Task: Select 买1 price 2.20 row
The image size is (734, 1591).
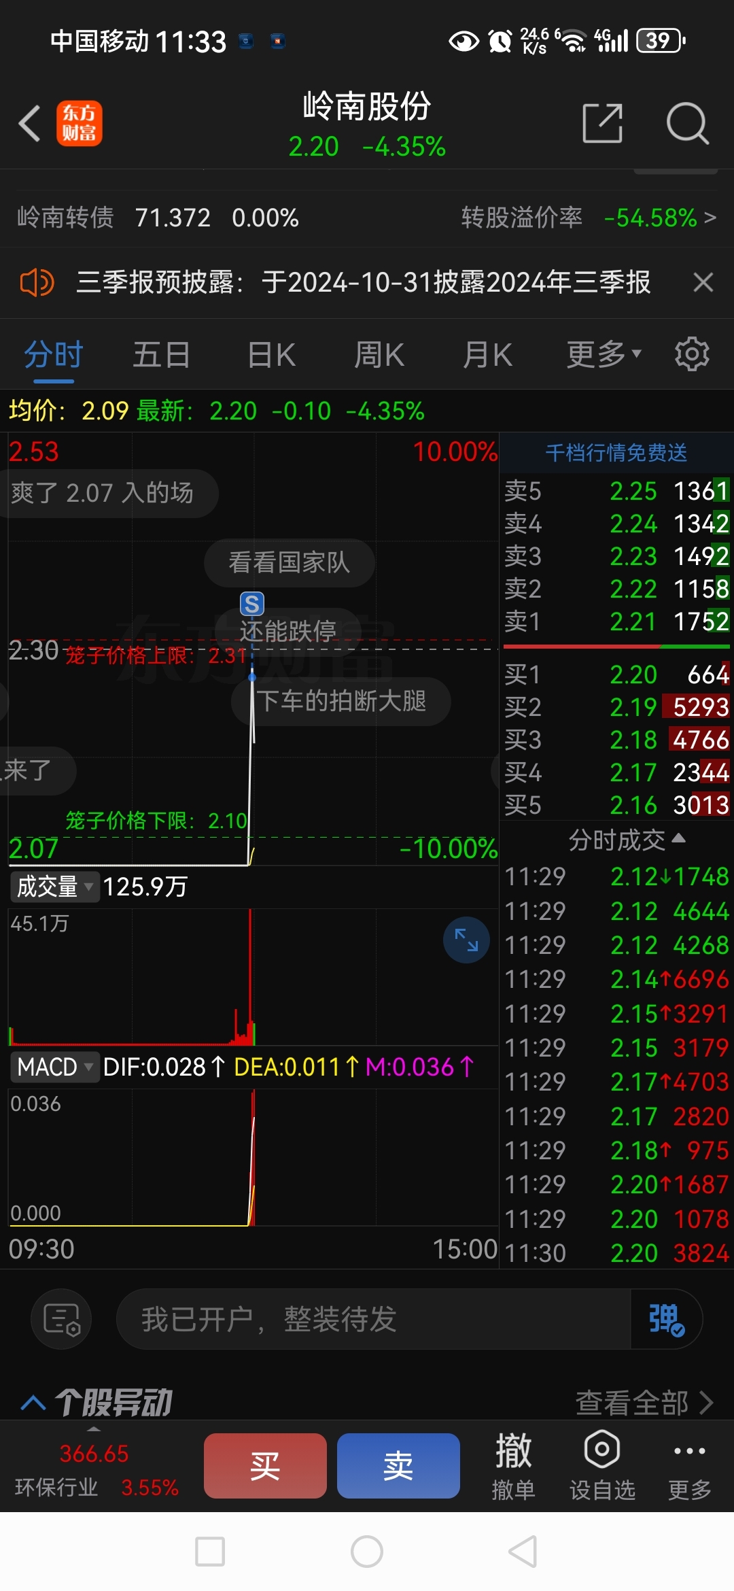Action: click(616, 674)
